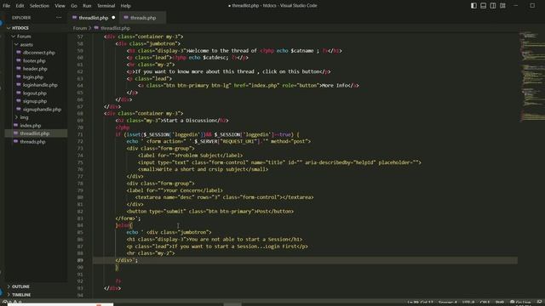Image resolution: width=545 pixels, height=306 pixels.
Task: Click PHP file icon beside dbconnect.php
Action: [x=19, y=53]
